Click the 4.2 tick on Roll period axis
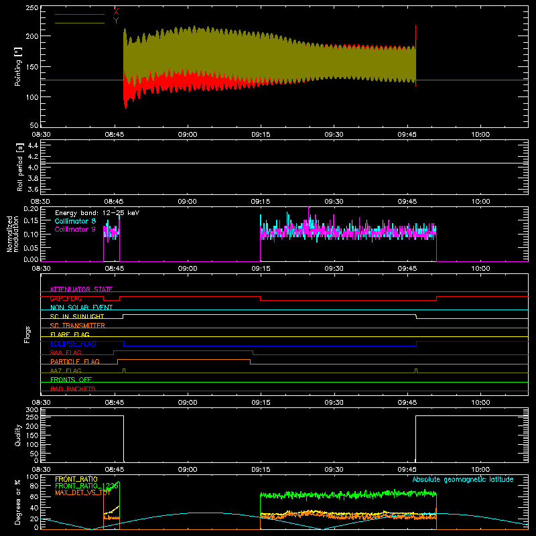This screenshot has width=536, height=536. [x=33, y=157]
